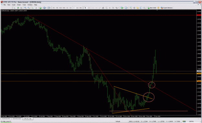202x123 pixels.
Task: Toggle chart auto scroll
Action: point(33,8)
